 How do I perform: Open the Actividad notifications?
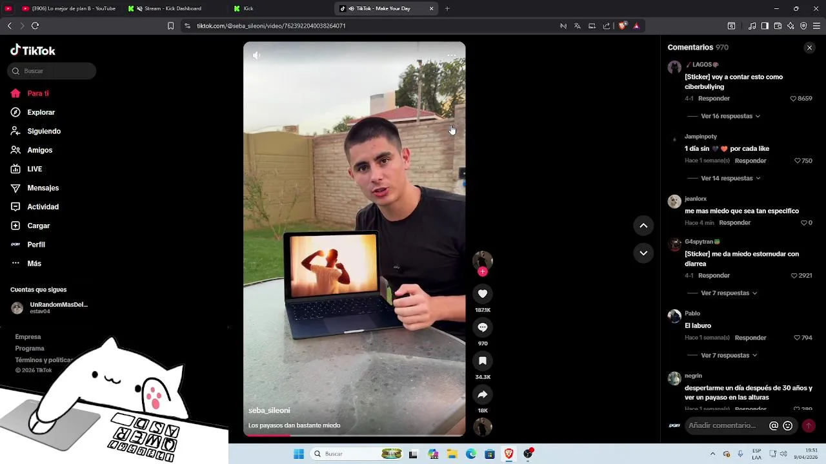pyautogui.click(x=35, y=207)
